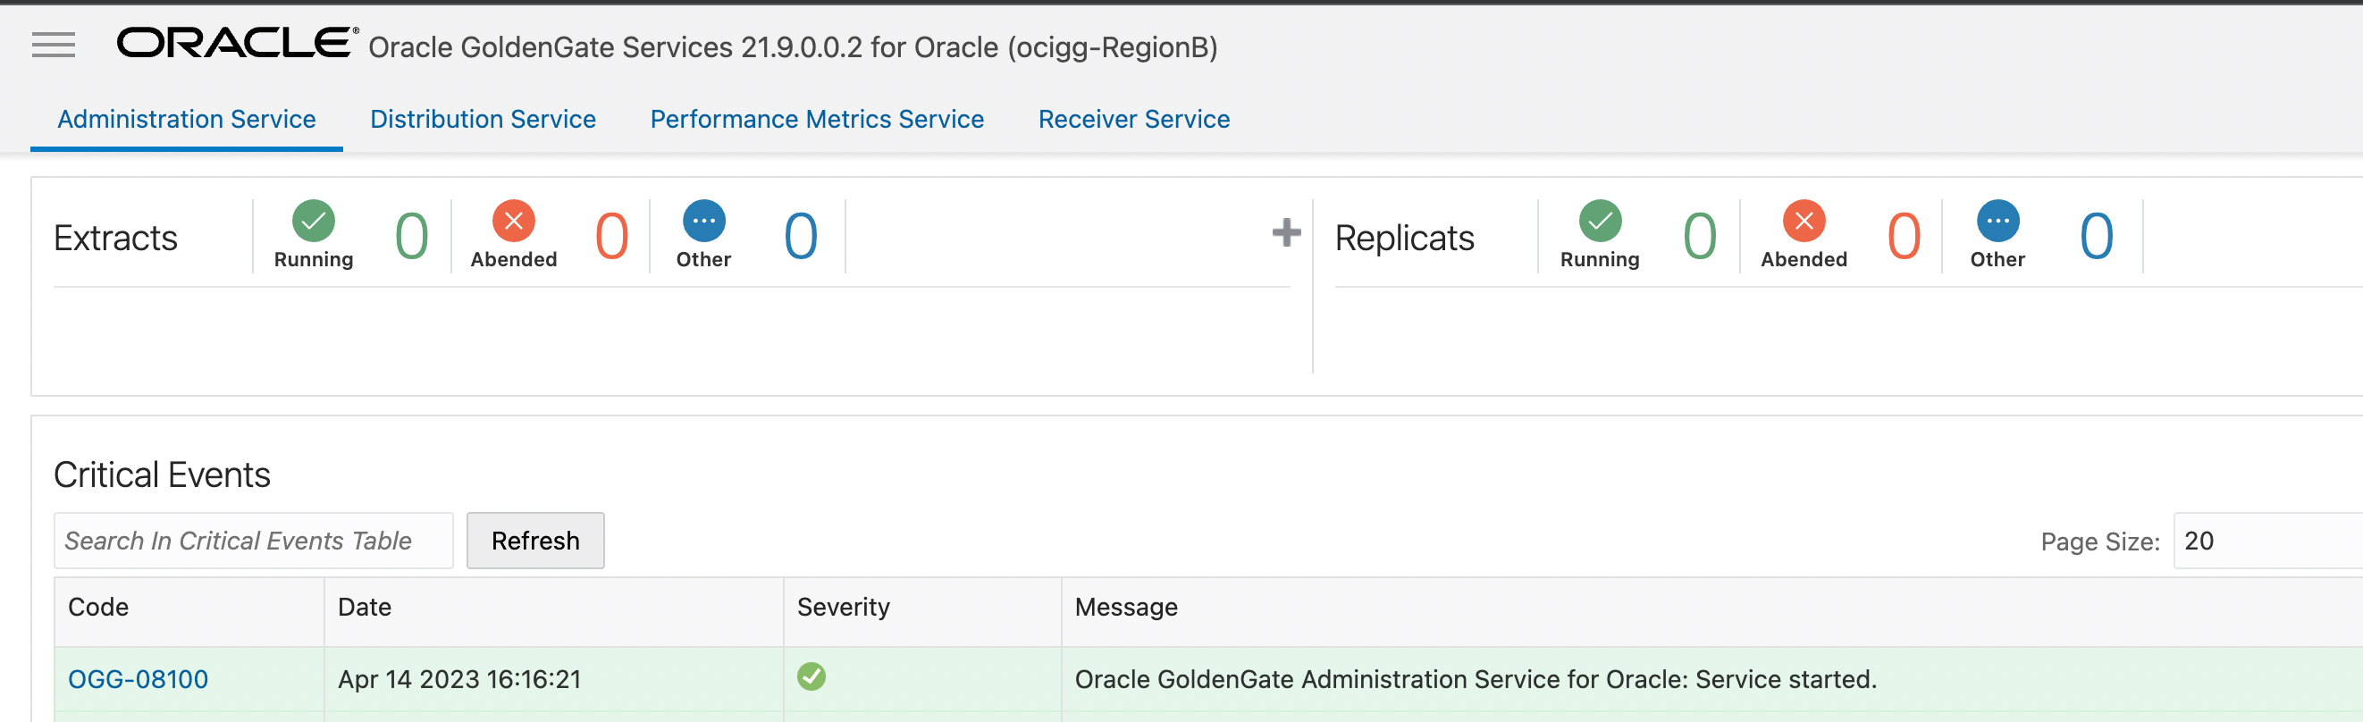
Task: Click the Extracts Abended count 0
Action: (612, 237)
